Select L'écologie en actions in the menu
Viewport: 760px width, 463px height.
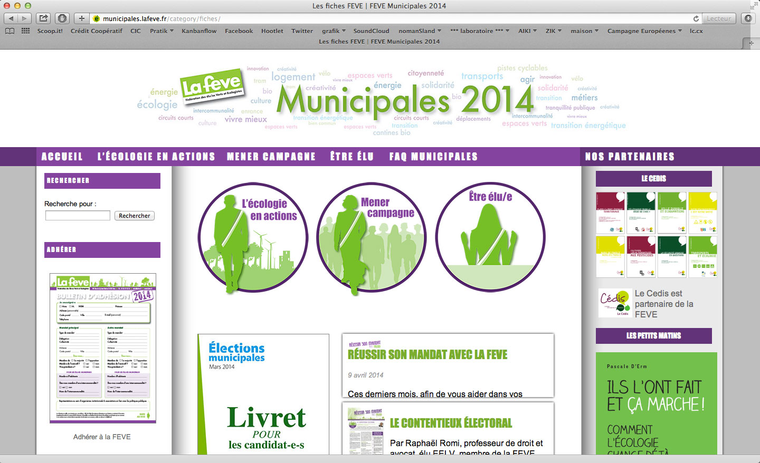point(156,157)
